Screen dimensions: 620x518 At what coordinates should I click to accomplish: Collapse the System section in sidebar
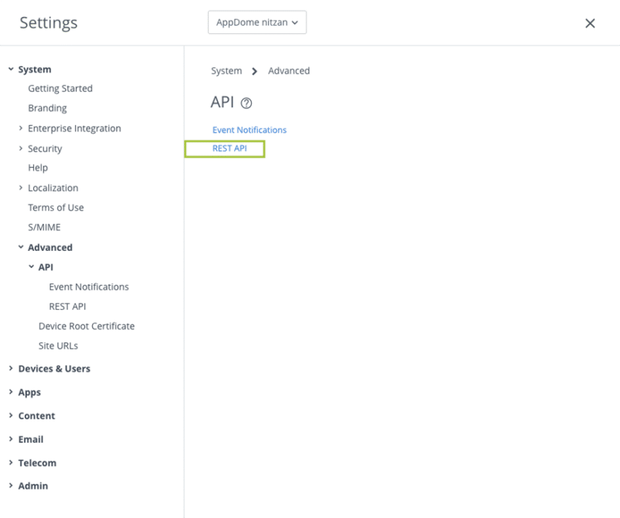[x=10, y=69]
